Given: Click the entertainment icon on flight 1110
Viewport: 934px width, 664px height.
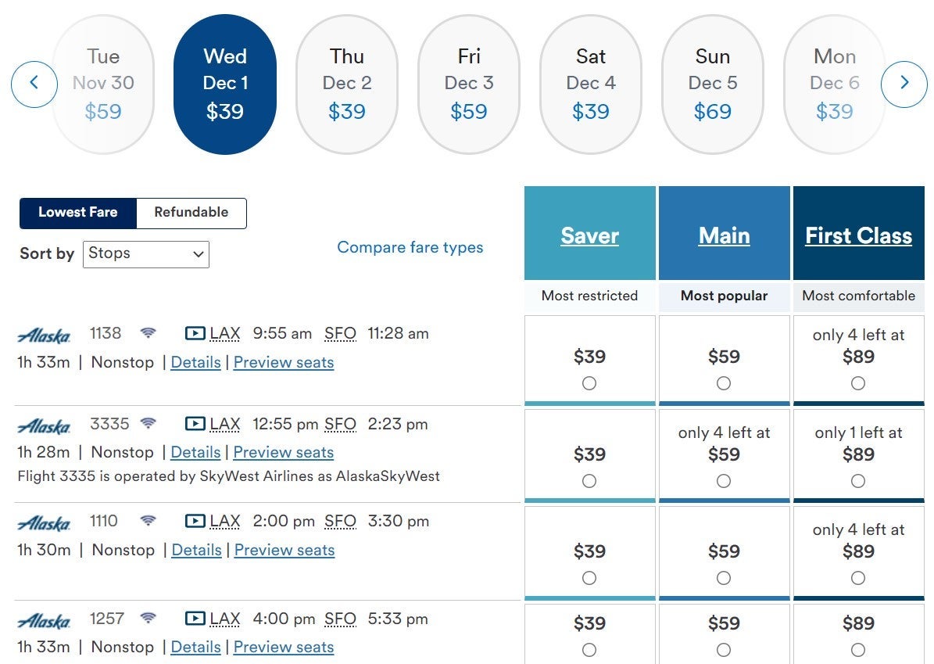Looking at the screenshot, I should [195, 521].
